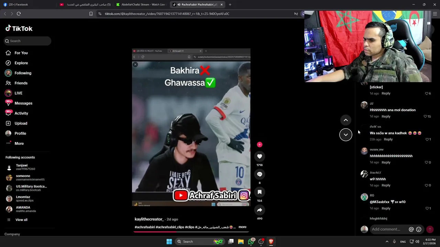This screenshot has width=440, height=247.
Task: Switch to the Facebook browser tab
Action: coord(27,4)
